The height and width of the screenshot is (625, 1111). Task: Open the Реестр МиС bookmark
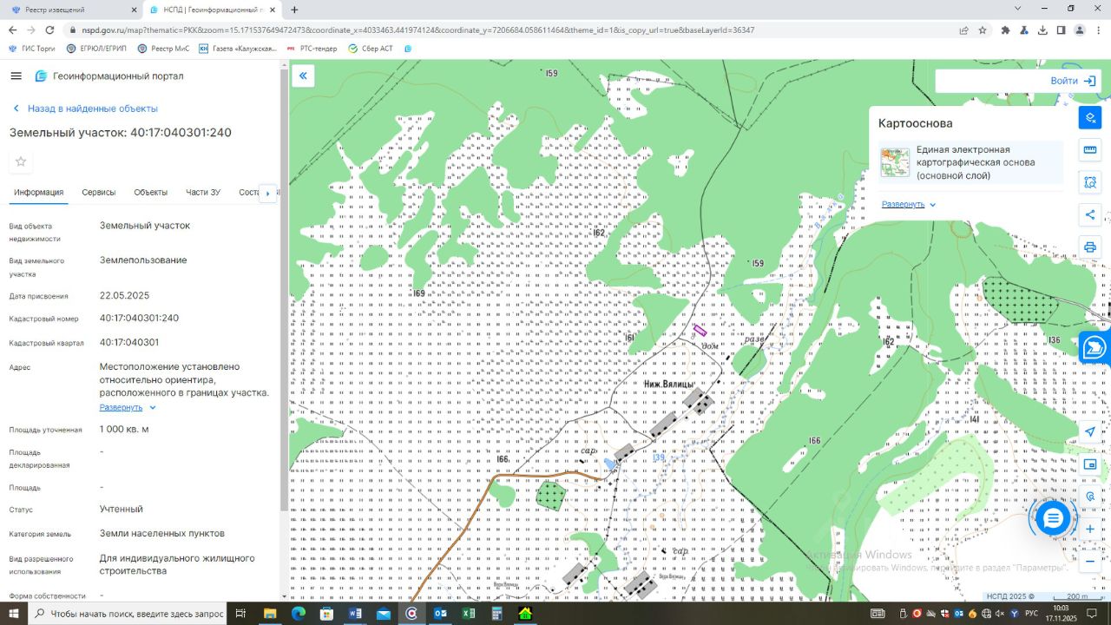tap(163, 49)
